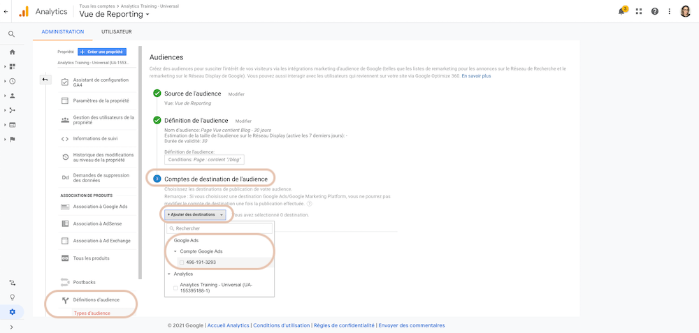Open Envoyer des commentaires footer link
699x333 pixels.
[x=411, y=325]
